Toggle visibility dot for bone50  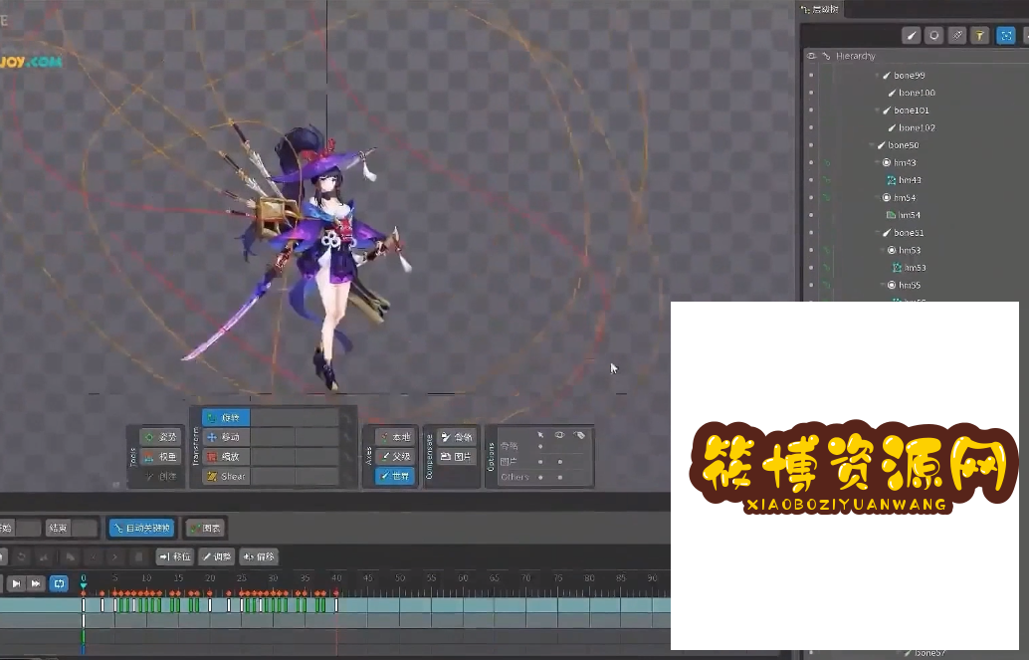click(x=812, y=145)
